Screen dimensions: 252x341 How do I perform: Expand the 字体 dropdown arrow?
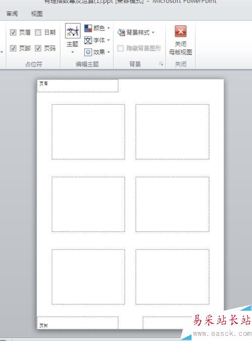coord(108,40)
